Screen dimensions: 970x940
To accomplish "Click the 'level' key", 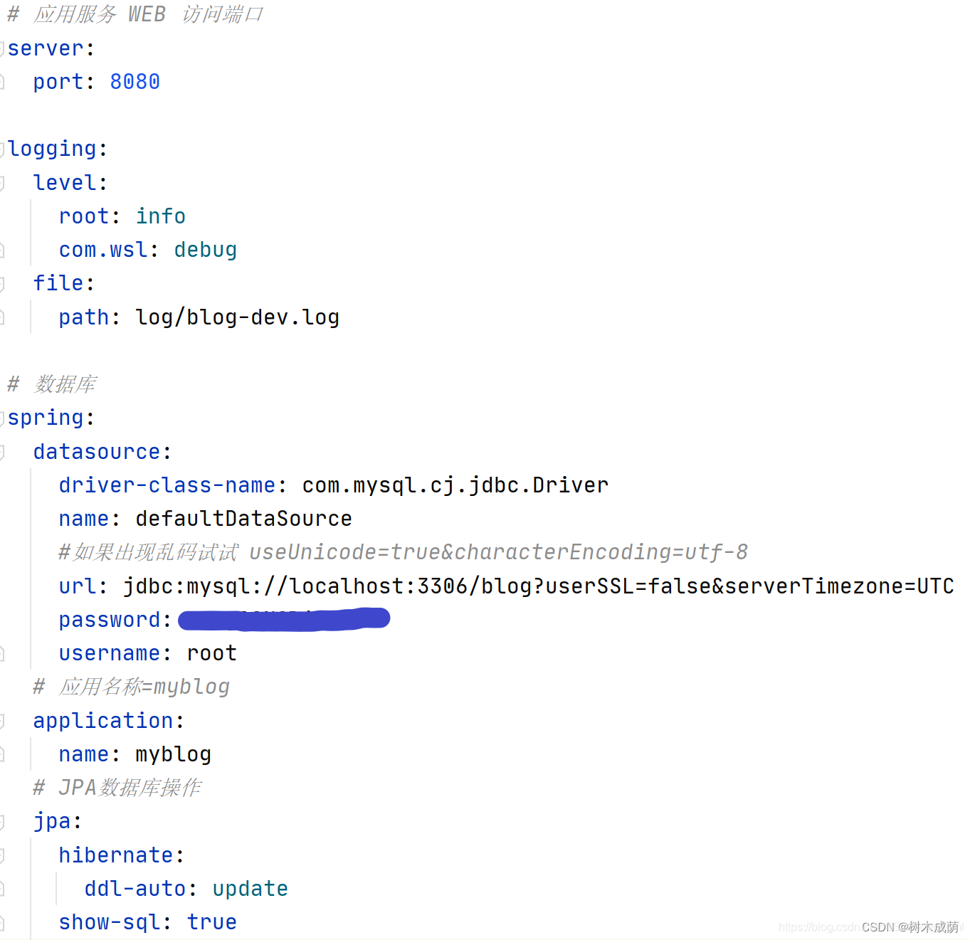I will tap(65, 183).
